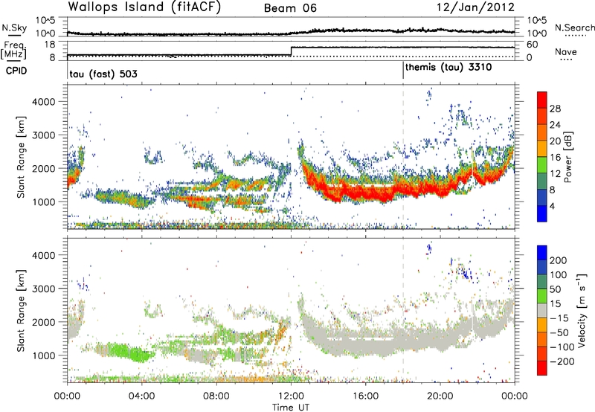The image size is (595, 412).
Task: Click the gray segment of Velocity colorbar
Action: click(542, 311)
